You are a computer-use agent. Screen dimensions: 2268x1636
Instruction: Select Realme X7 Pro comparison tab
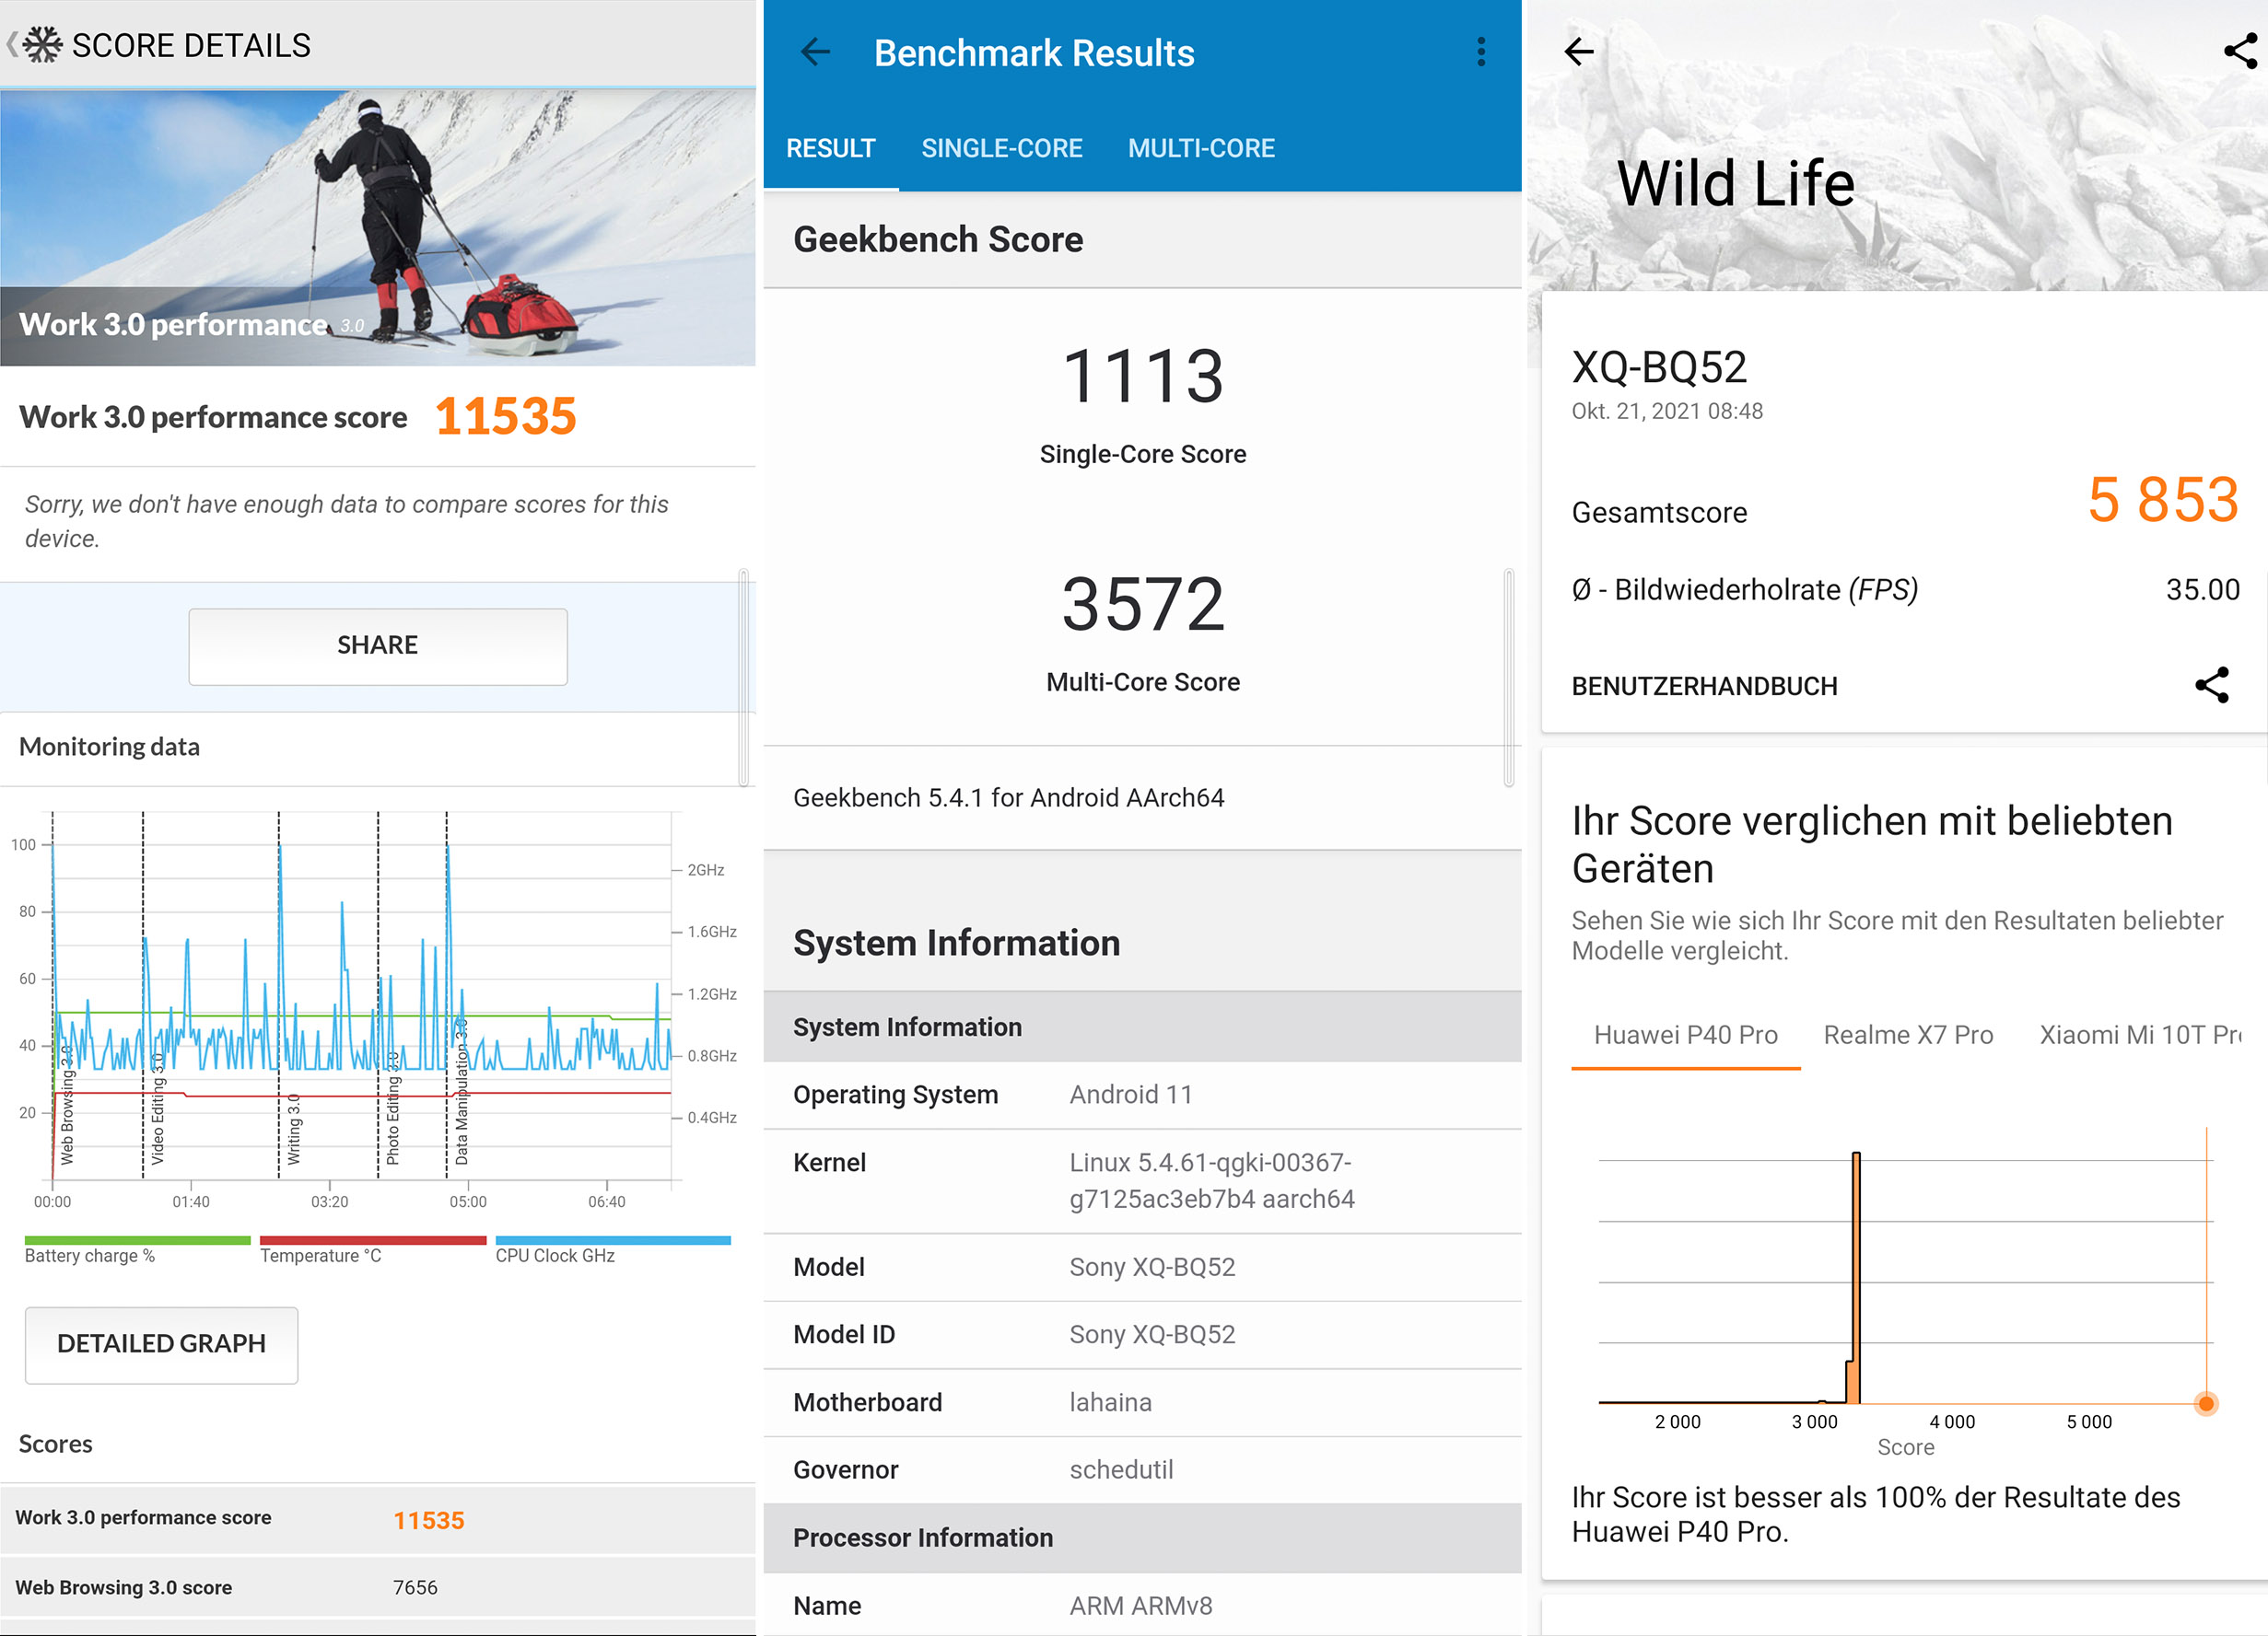click(x=1908, y=1036)
